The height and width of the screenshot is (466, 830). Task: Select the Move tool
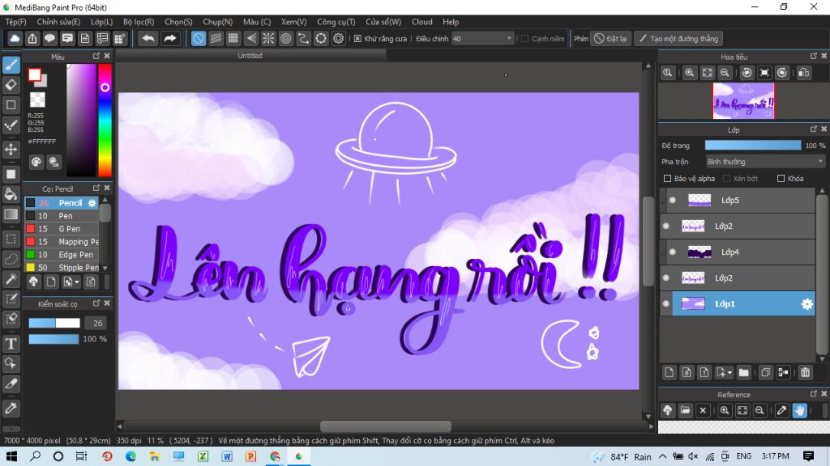coord(11,150)
